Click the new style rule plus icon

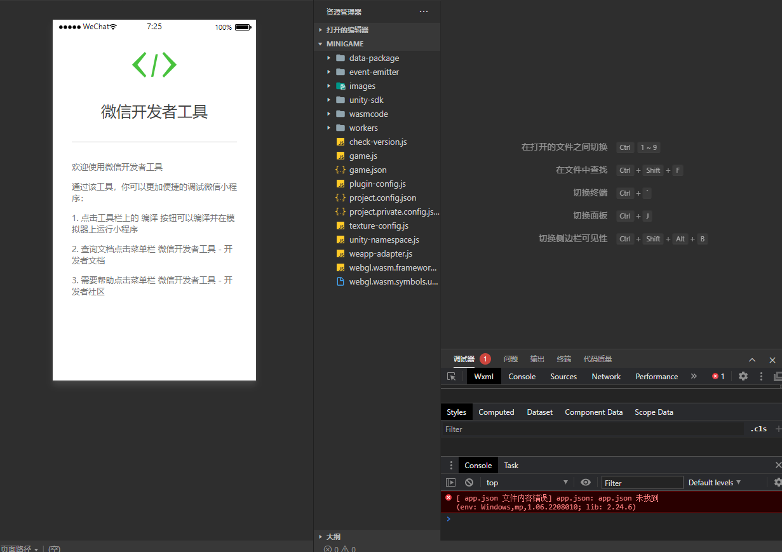(x=779, y=429)
